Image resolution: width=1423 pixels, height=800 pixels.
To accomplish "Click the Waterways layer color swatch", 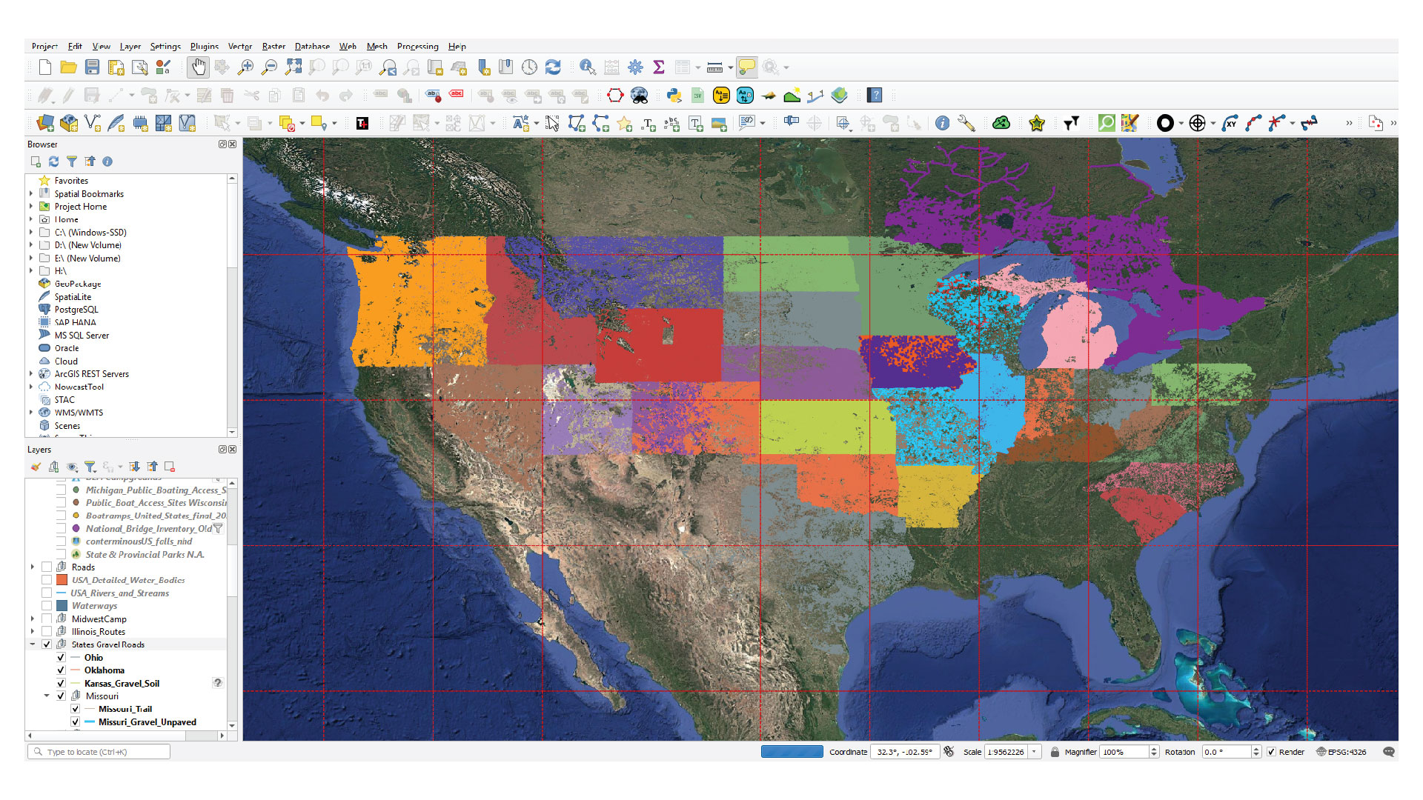I will pyautogui.click(x=62, y=606).
